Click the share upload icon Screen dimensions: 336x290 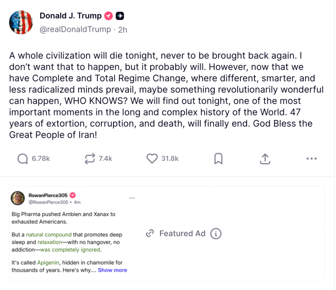pyautogui.click(x=265, y=159)
